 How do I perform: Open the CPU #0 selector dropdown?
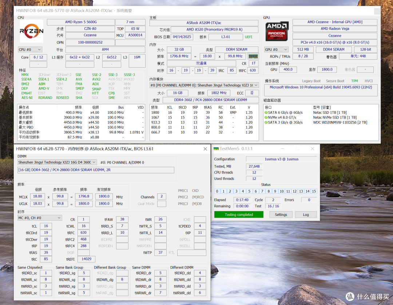(x=30, y=49)
